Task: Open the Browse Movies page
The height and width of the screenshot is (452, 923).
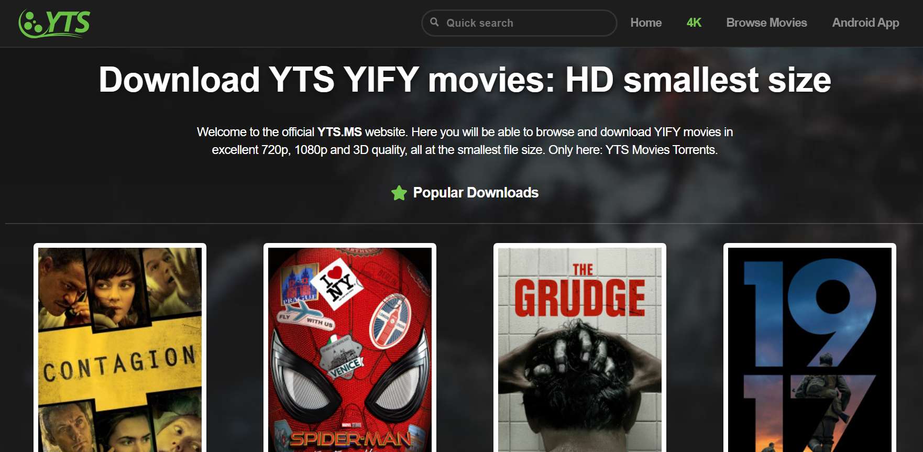Action: (766, 23)
